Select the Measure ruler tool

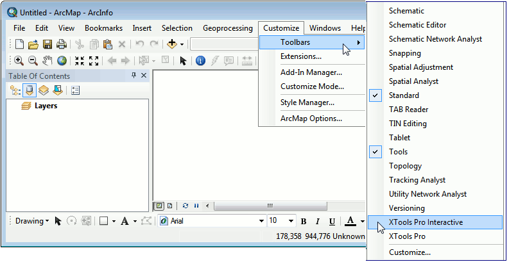247,61
